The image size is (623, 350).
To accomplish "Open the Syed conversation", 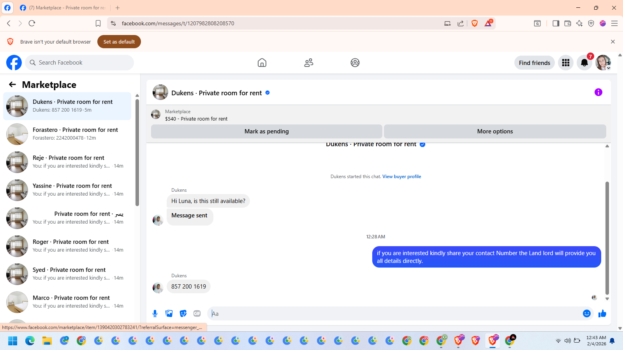I will coord(67,274).
